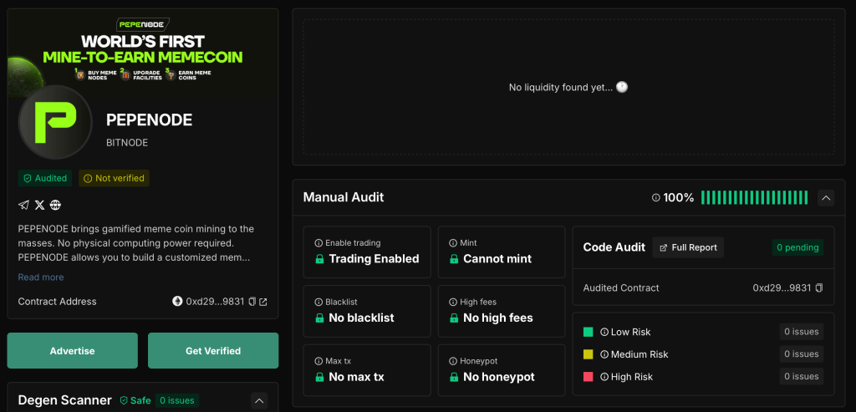856x412 pixels.
Task: Click the Get Verified button
Action: click(x=212, y=351)
